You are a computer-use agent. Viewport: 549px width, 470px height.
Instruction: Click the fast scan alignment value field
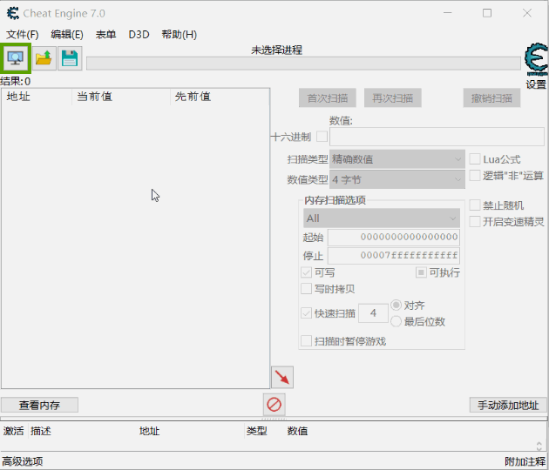(373, 312)
